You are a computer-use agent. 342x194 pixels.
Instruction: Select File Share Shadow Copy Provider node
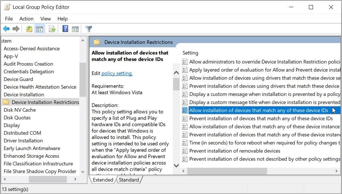point(40,171)
